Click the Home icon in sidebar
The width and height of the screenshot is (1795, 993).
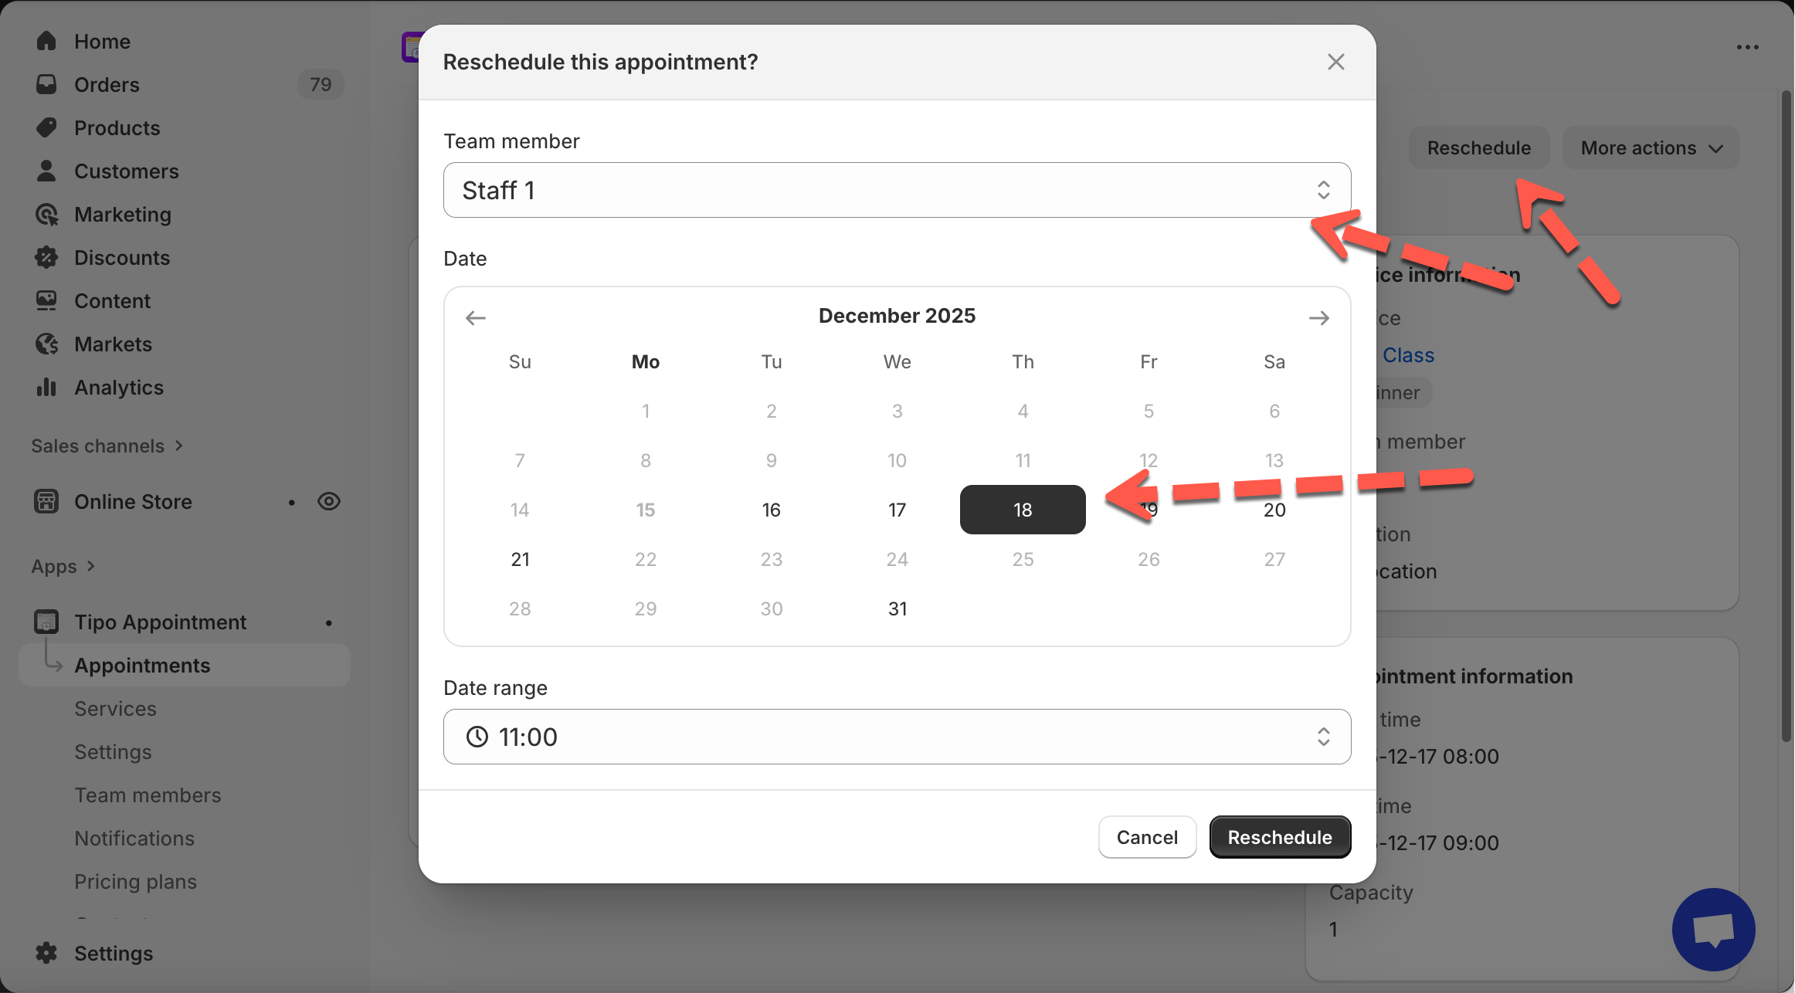[46, 41]
